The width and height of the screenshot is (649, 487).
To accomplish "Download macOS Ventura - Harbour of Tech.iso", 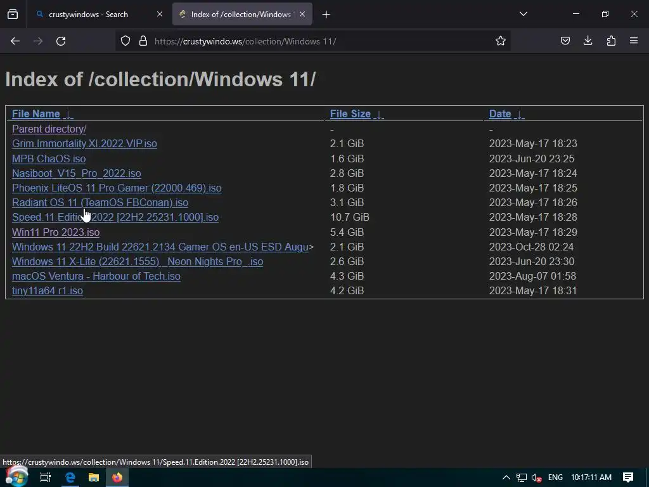I will [x=96, y=276].
